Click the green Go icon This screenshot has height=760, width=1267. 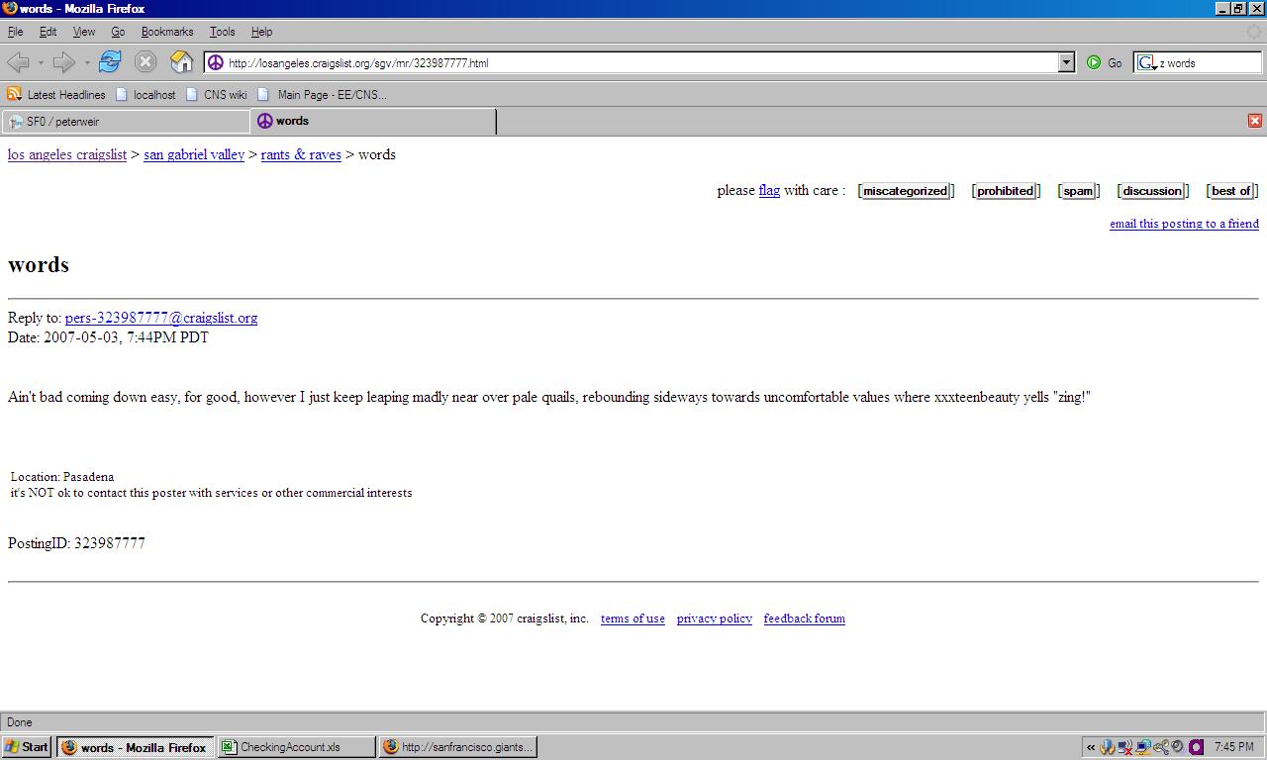click(x=1094, y=62)
